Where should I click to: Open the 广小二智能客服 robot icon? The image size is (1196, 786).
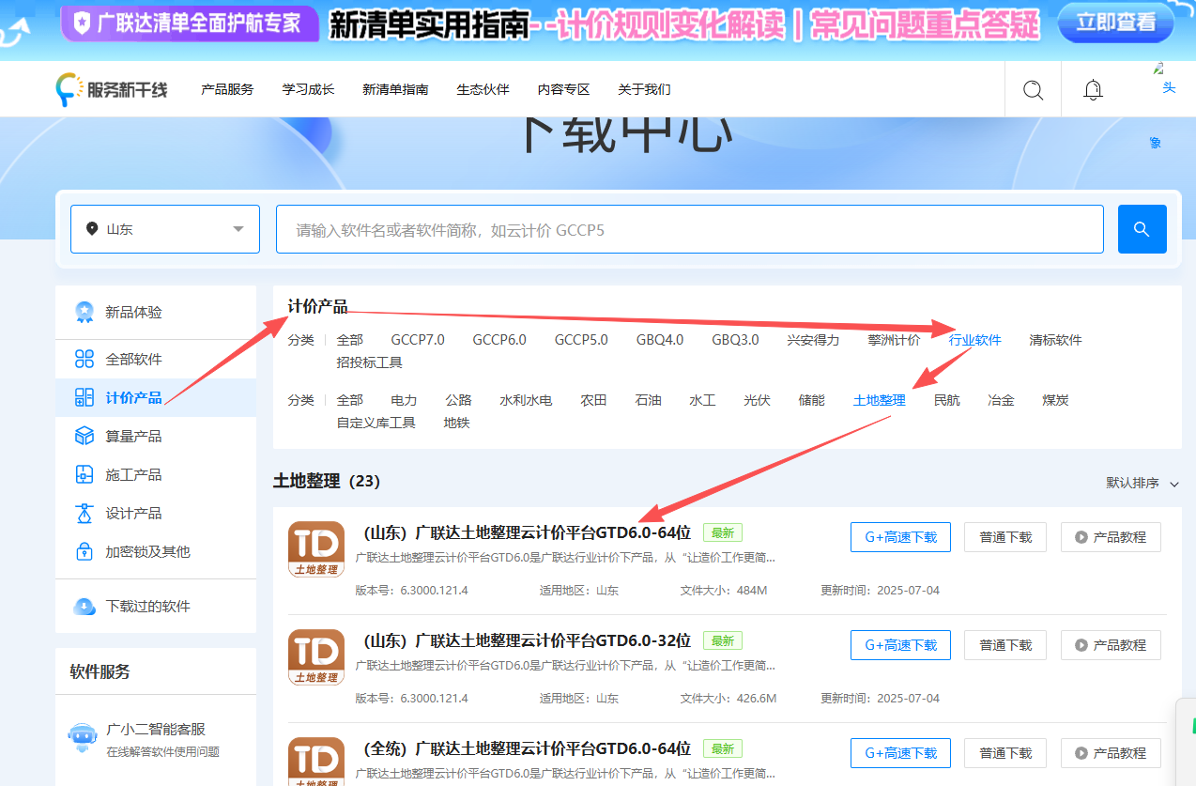82,735
